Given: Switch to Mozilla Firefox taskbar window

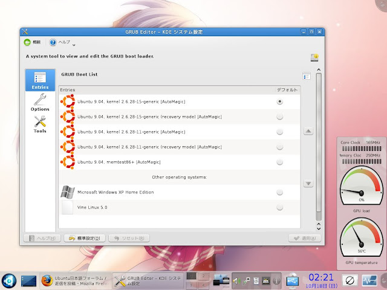Looking at the screenshot, I should [75, 281].
